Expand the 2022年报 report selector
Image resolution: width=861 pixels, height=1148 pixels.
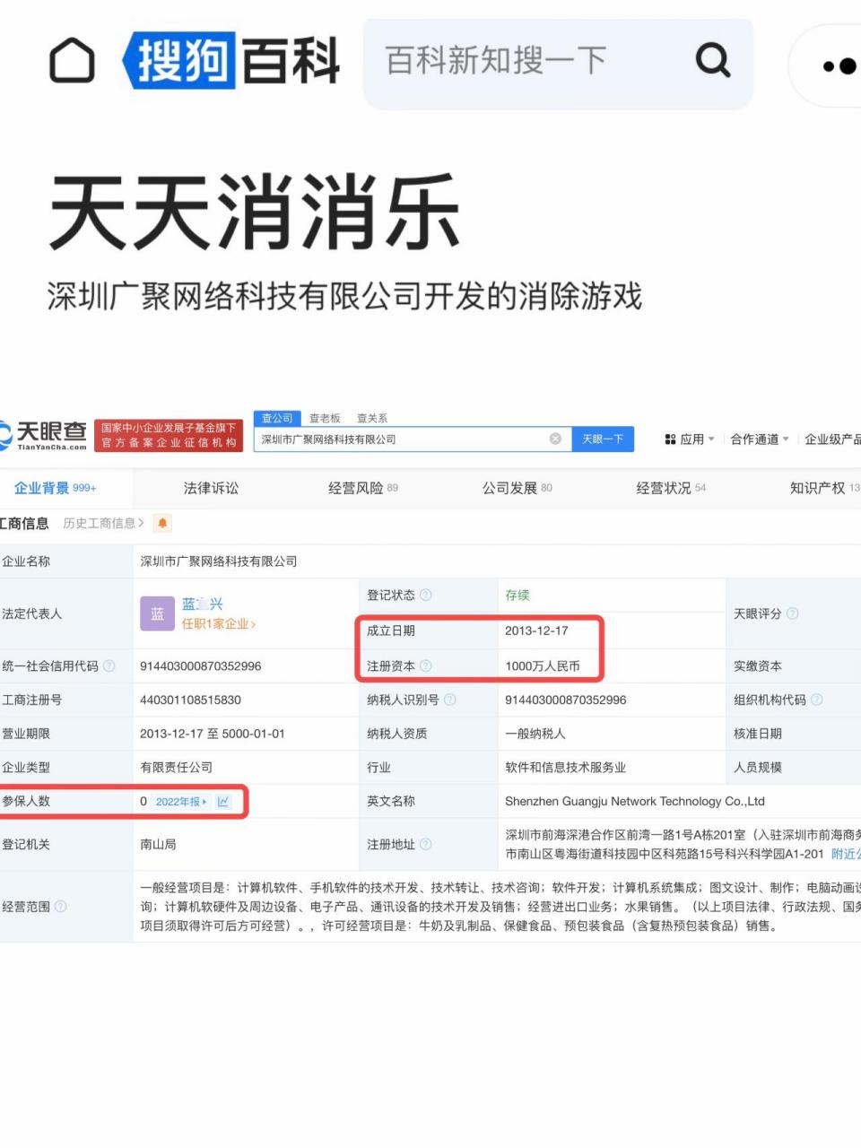(181, 802)
